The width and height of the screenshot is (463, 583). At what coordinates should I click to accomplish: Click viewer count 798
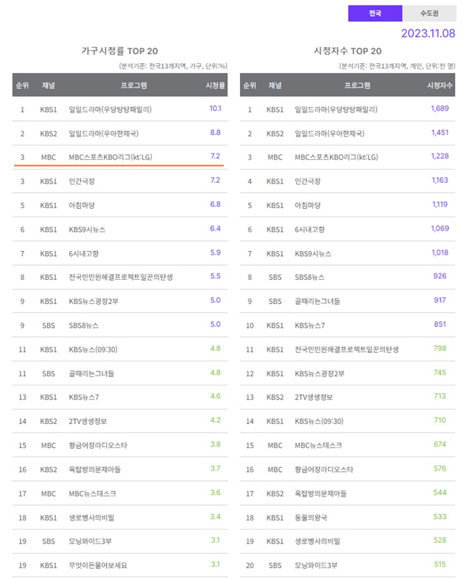coord(440,349)
